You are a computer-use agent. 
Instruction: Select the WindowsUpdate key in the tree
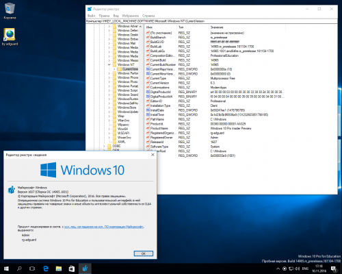[128, 112]
